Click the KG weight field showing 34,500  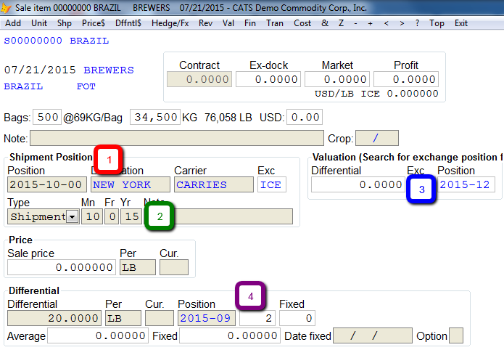(x=155, y=117)
